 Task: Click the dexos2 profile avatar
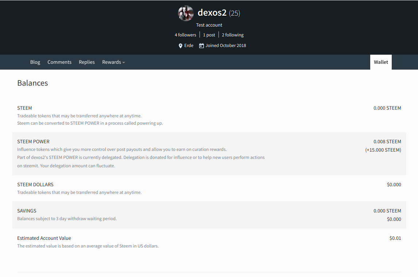(x=186, y=13)
